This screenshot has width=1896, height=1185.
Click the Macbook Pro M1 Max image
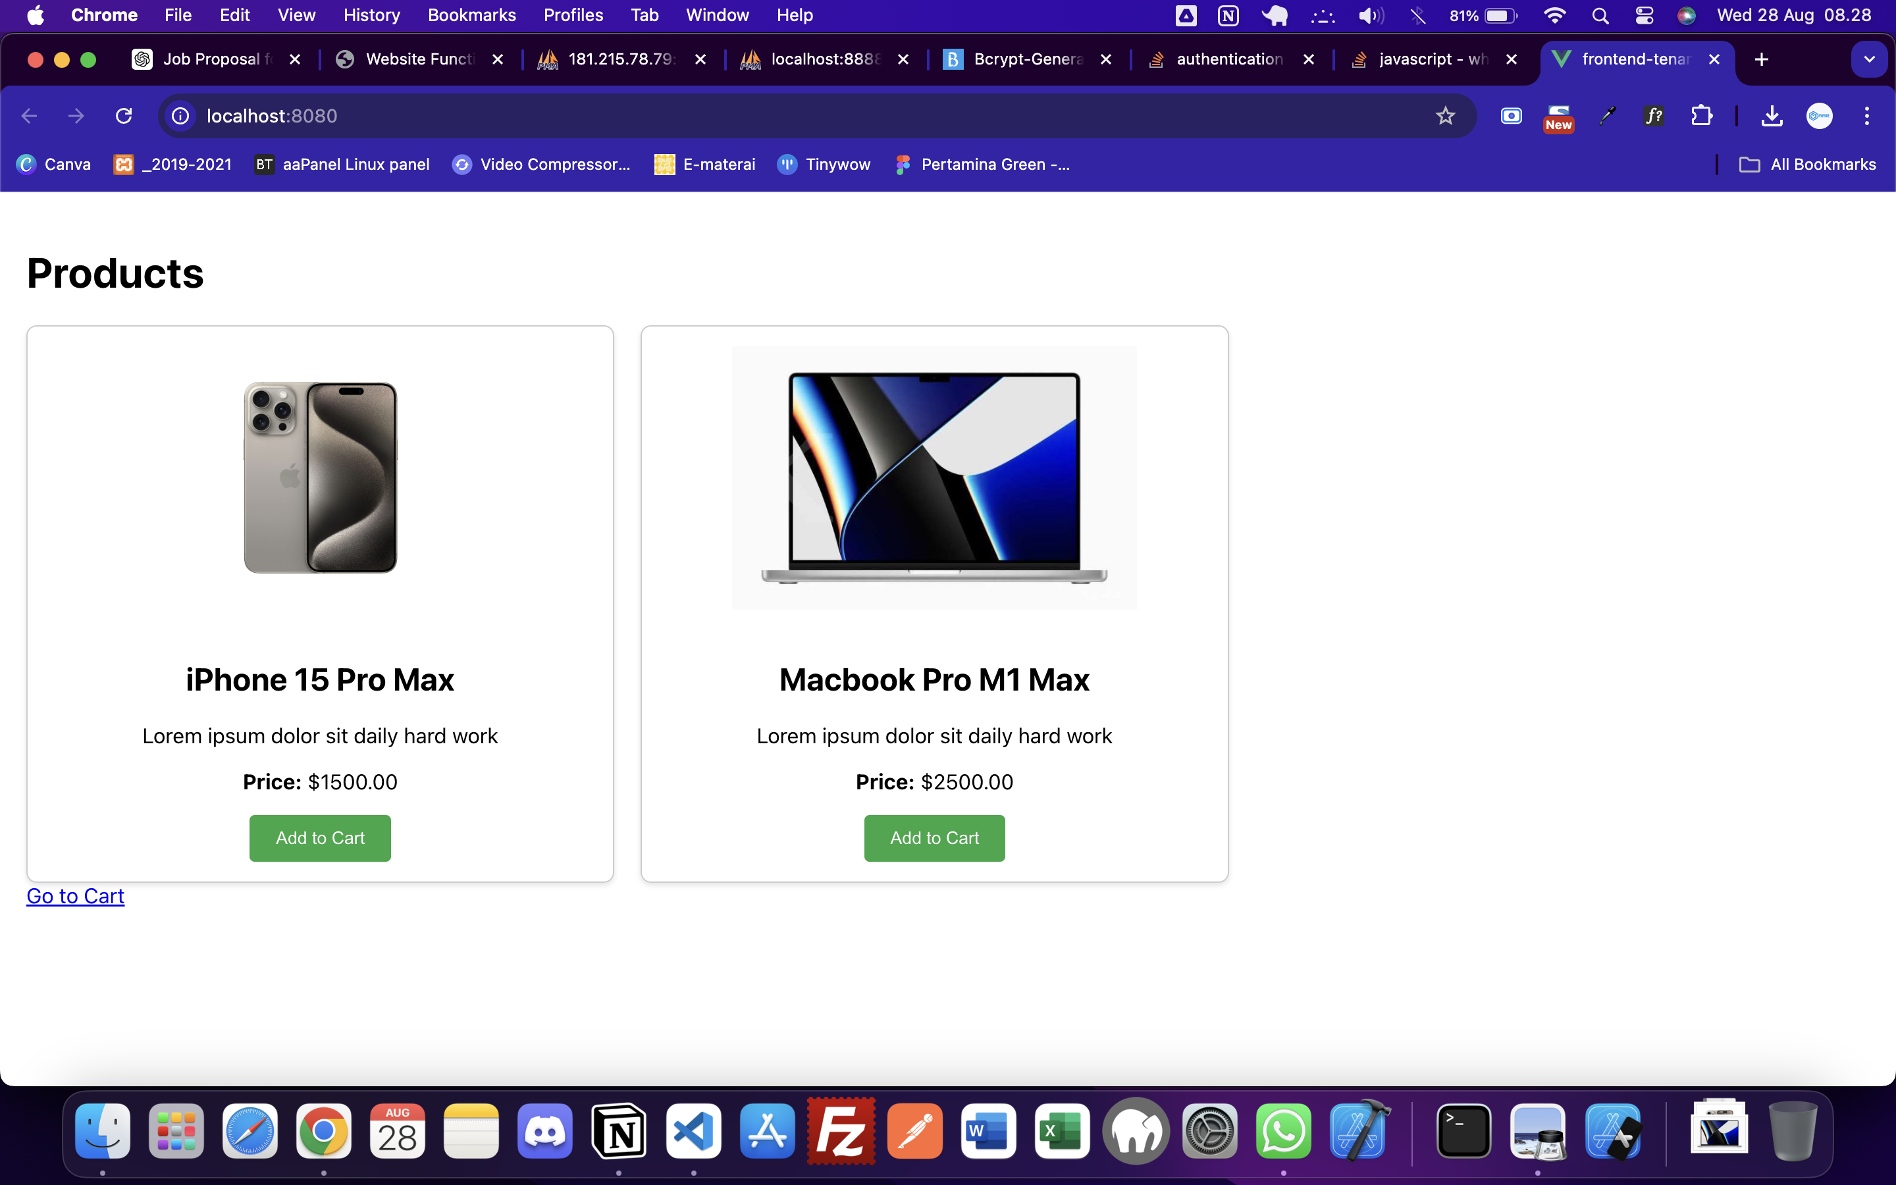[x=934, y=477]
